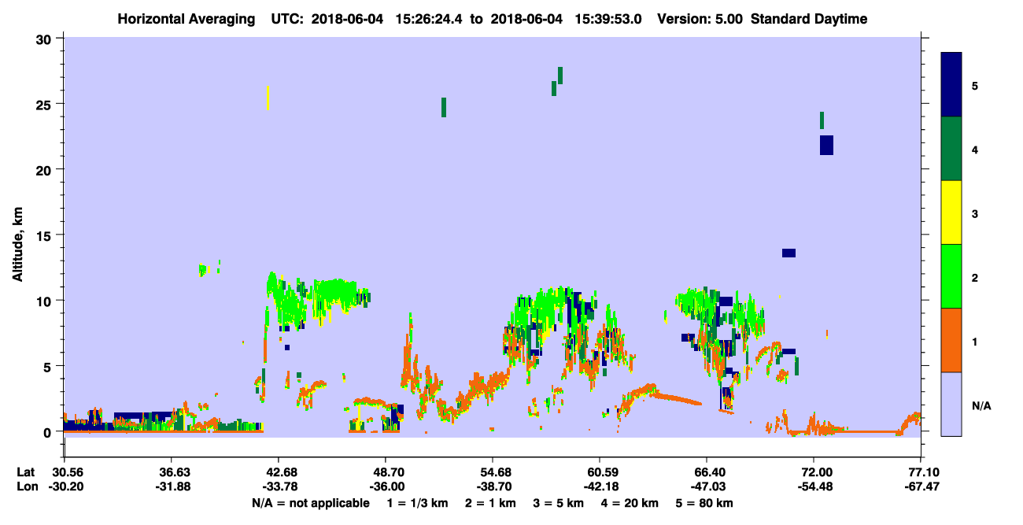Click the colorbar 'N/A' label
The height and width of the screenshot is (525, 1023).
click(x=981, y=405)
